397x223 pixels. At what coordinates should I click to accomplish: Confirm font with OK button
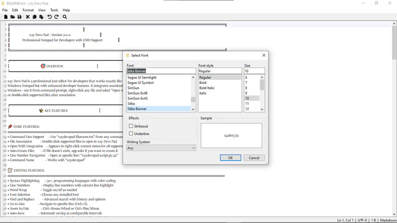pos(230,157)
